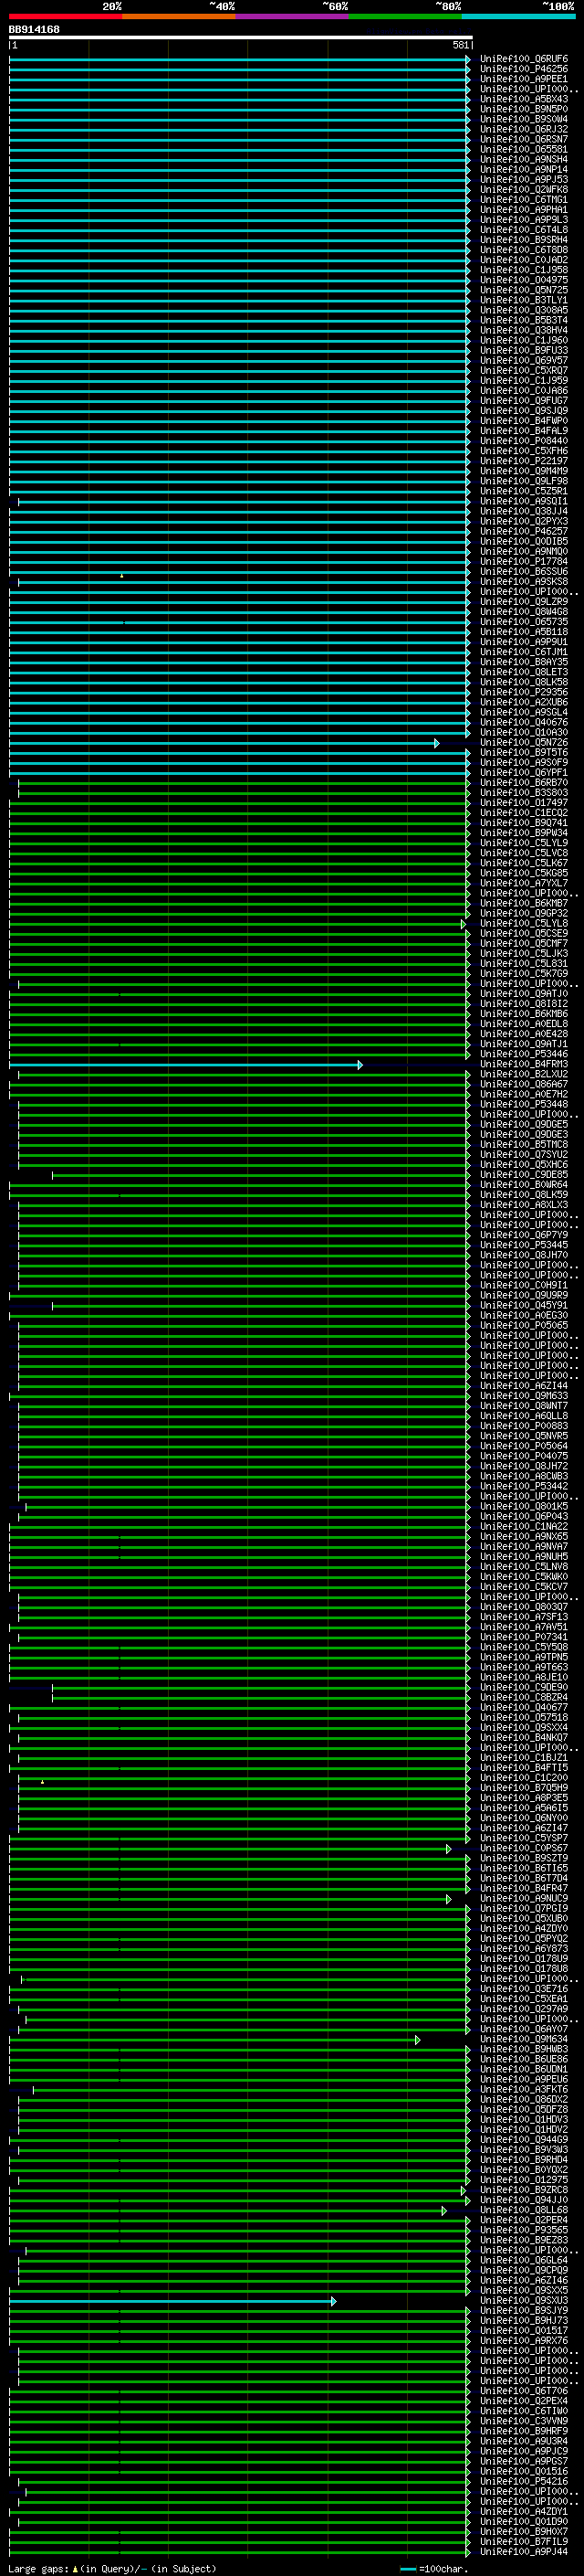Click the purple ~60% identity legend bar

click(293, 16)
